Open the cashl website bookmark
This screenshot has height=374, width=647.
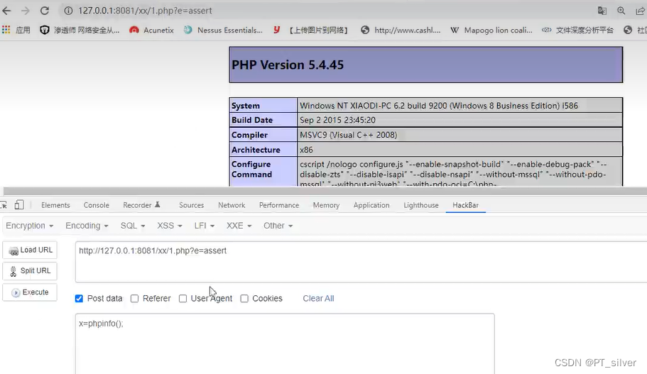coord(401,30)
